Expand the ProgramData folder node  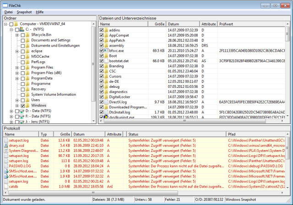click(17, 78)
